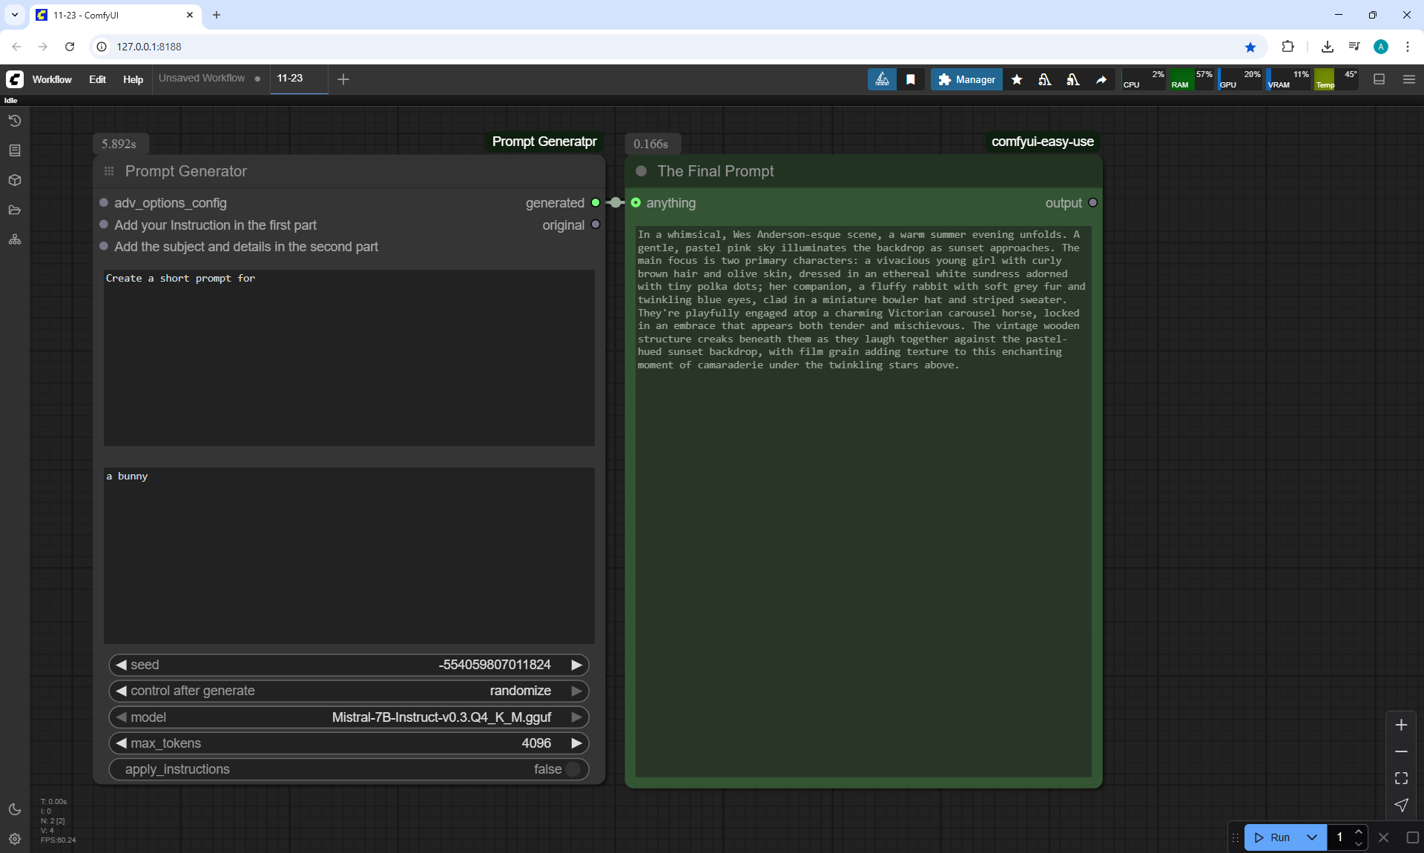Increase max_tokens with right arrow

click(x=576, y=743)
